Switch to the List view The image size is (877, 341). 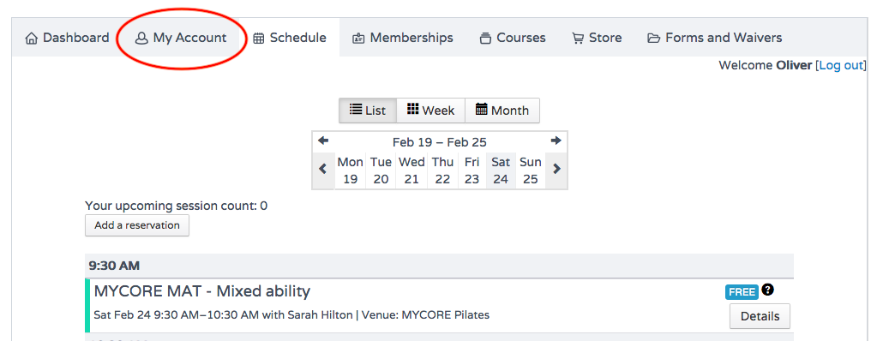(x=368, y=111)
